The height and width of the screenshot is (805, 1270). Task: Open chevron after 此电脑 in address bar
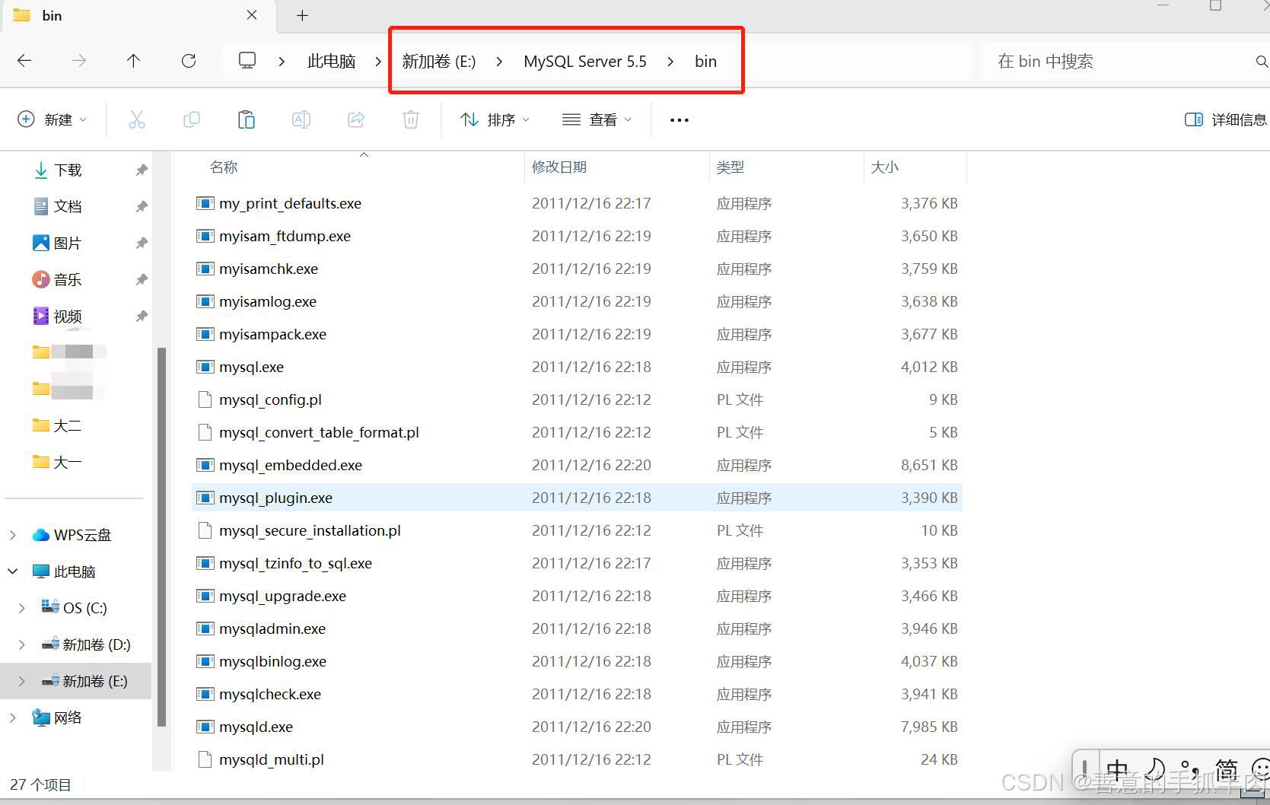click(378, 62)
